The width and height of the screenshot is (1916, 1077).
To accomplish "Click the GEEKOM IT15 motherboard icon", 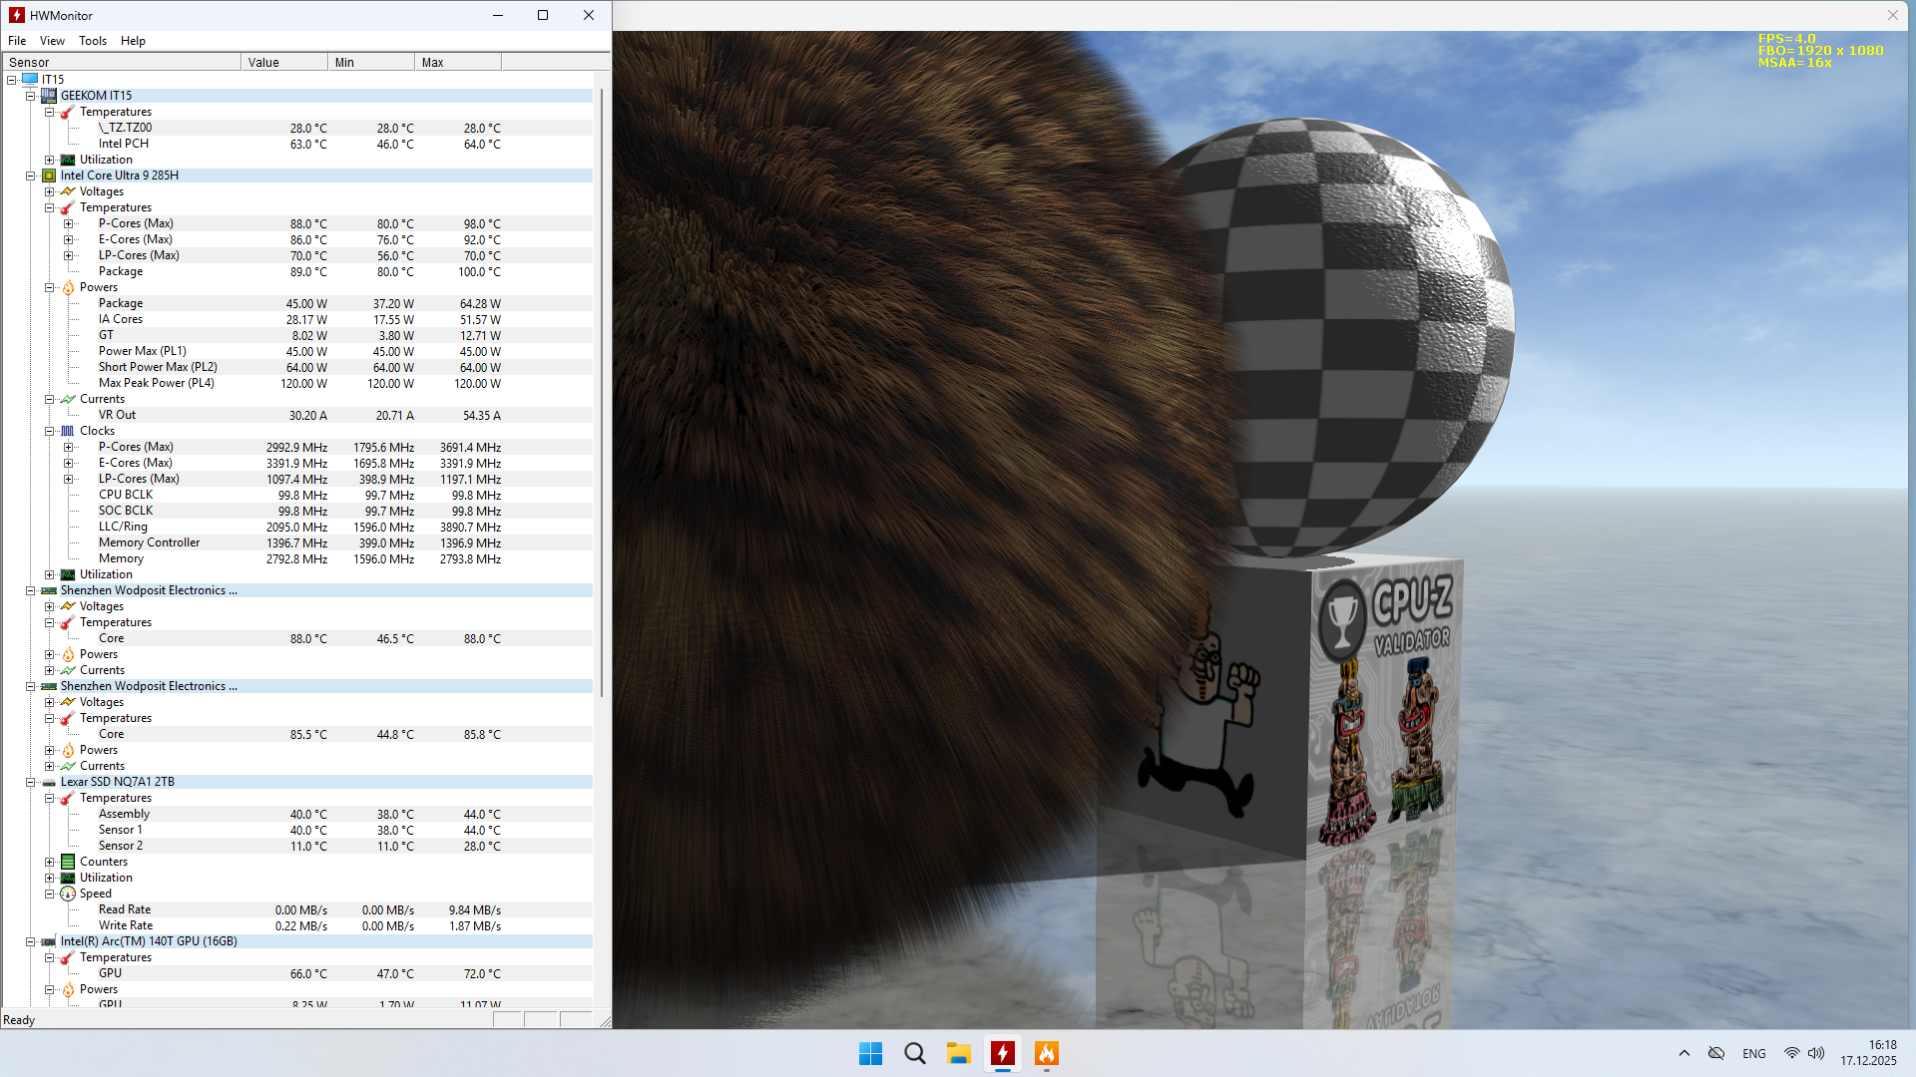I will point(49,96).
